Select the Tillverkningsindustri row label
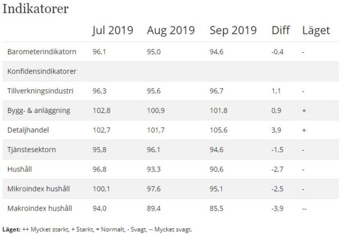Viewport: 344px width, 236px height. click(x=41, y=91)
